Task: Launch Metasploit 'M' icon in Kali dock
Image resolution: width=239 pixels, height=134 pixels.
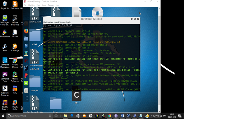Action: tap(26, 46)
